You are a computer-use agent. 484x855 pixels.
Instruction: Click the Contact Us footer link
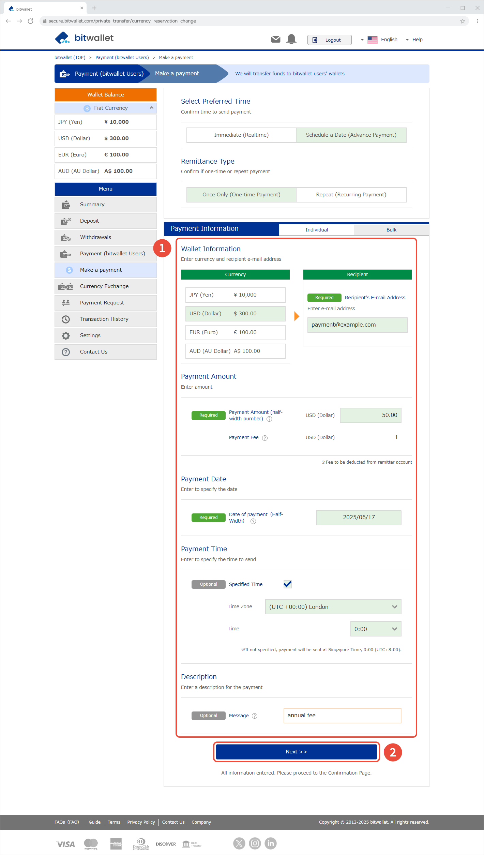pyautogui.click(x=173, y=822)
